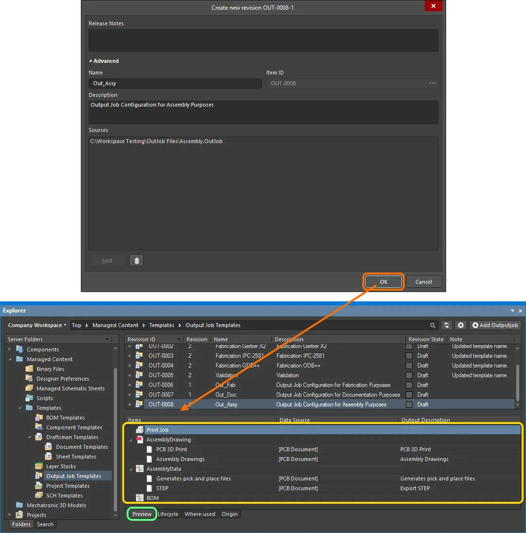
Task: Collapse the Managed Content tree node
Action: click(x=10, y=359)
